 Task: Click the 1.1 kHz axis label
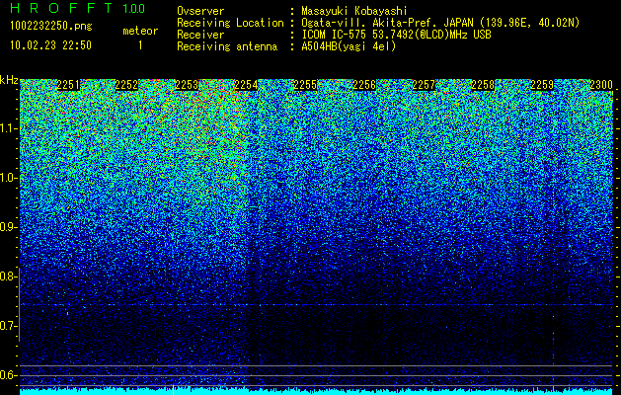[x=8, y=128]
